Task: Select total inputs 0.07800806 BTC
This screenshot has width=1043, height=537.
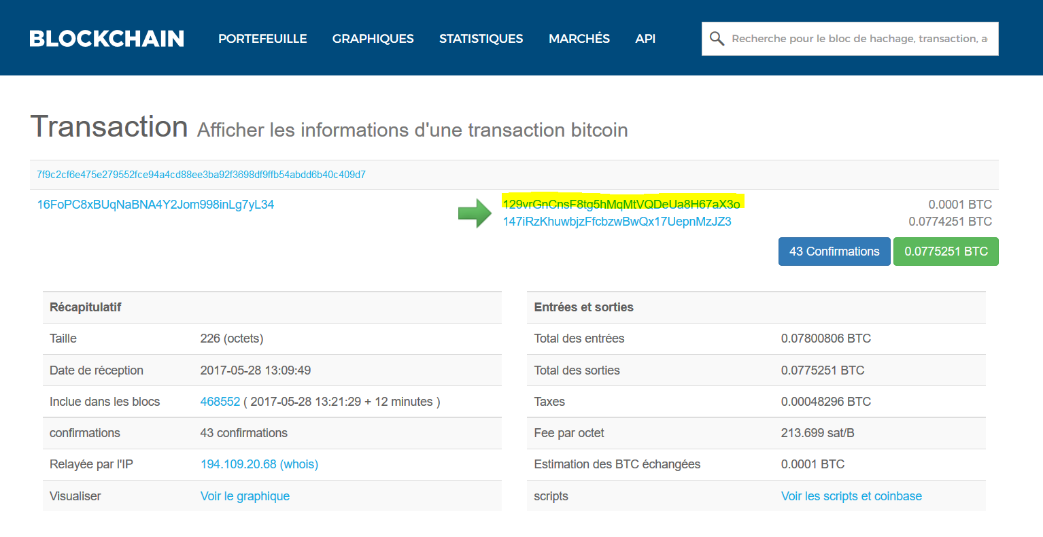Action: coord(825,339)
